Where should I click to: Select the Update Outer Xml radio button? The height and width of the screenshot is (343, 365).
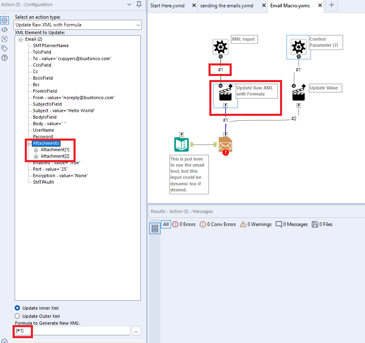pyautogui.click(x=17, y=316)
